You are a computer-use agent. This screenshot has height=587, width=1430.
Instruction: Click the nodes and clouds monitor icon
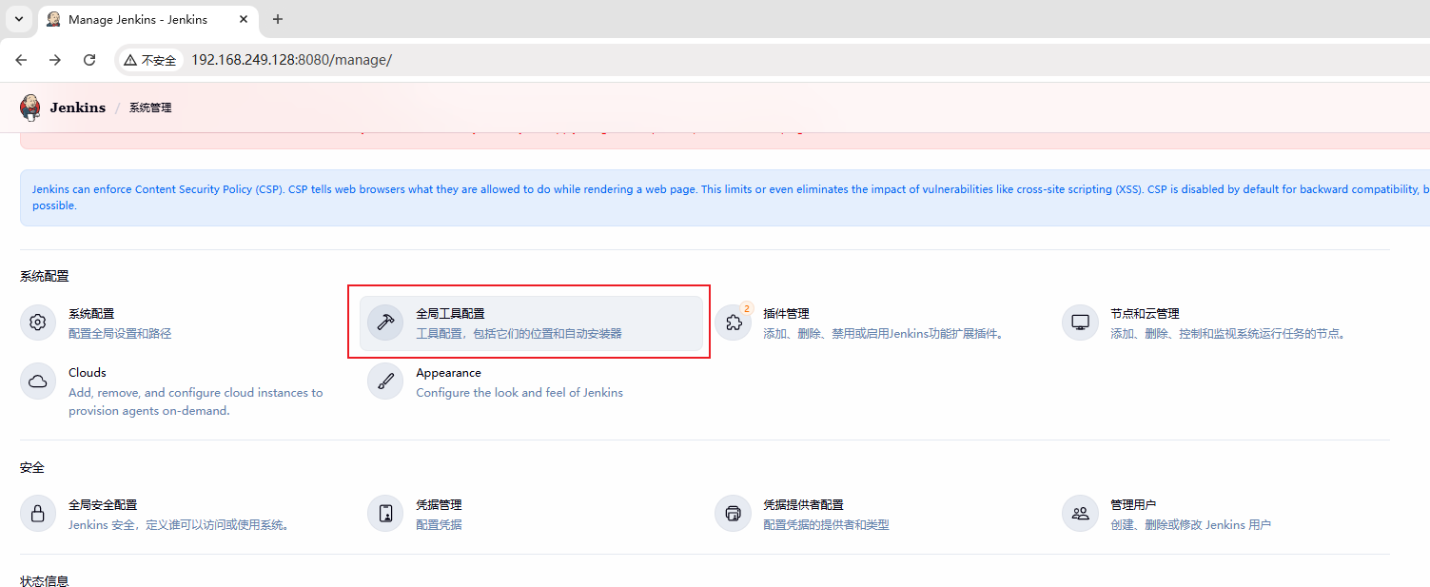(1080, 323)
